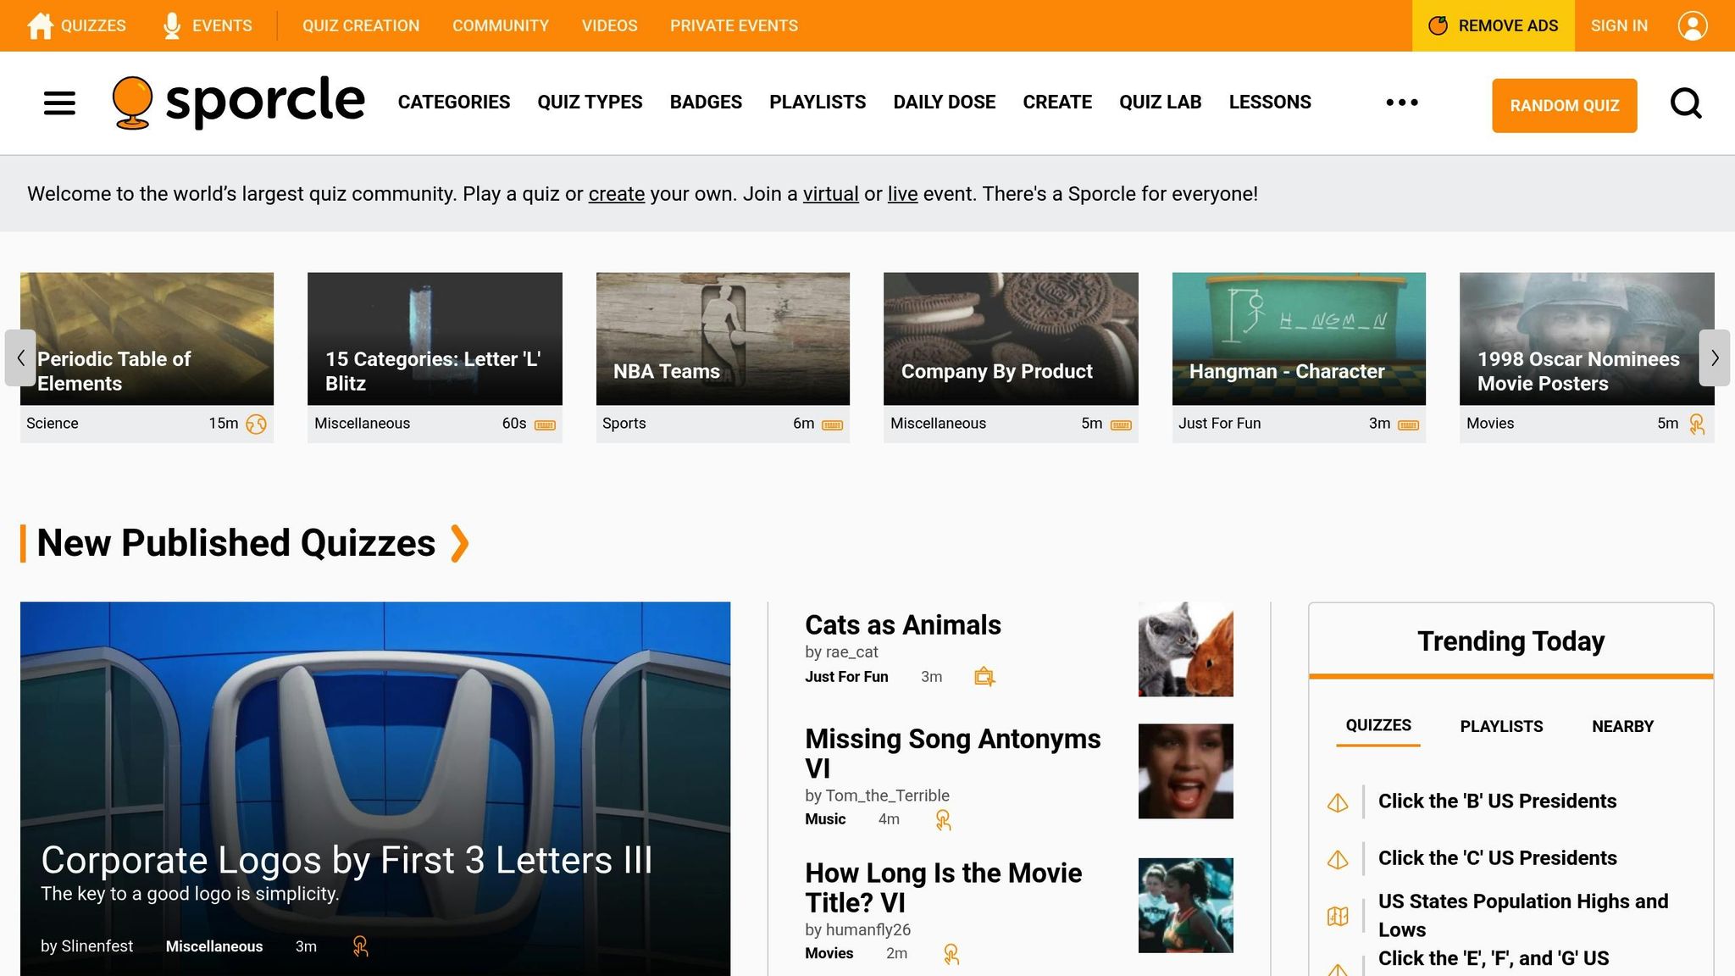
Task: Open the Create menu item
Action: pos(1057,103)
